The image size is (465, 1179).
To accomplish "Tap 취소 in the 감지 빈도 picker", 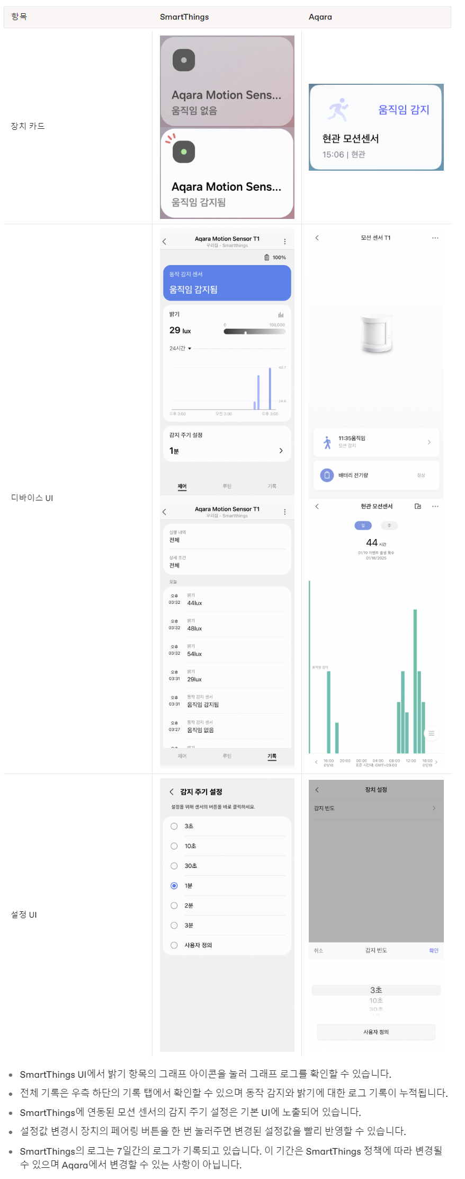I will coord(318,951).
